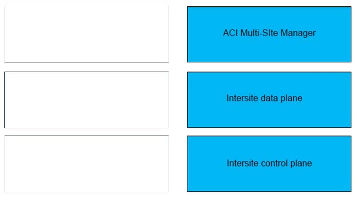Select the ACI Multi-SIte Manager blue box

coord(269,34)
